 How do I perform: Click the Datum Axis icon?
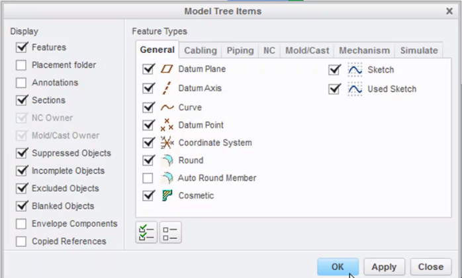(167, 88)
